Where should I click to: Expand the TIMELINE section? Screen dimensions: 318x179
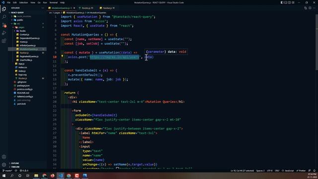coord(27,167)
